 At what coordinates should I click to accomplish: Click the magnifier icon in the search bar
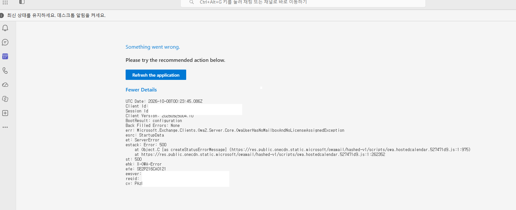[192, 2]
